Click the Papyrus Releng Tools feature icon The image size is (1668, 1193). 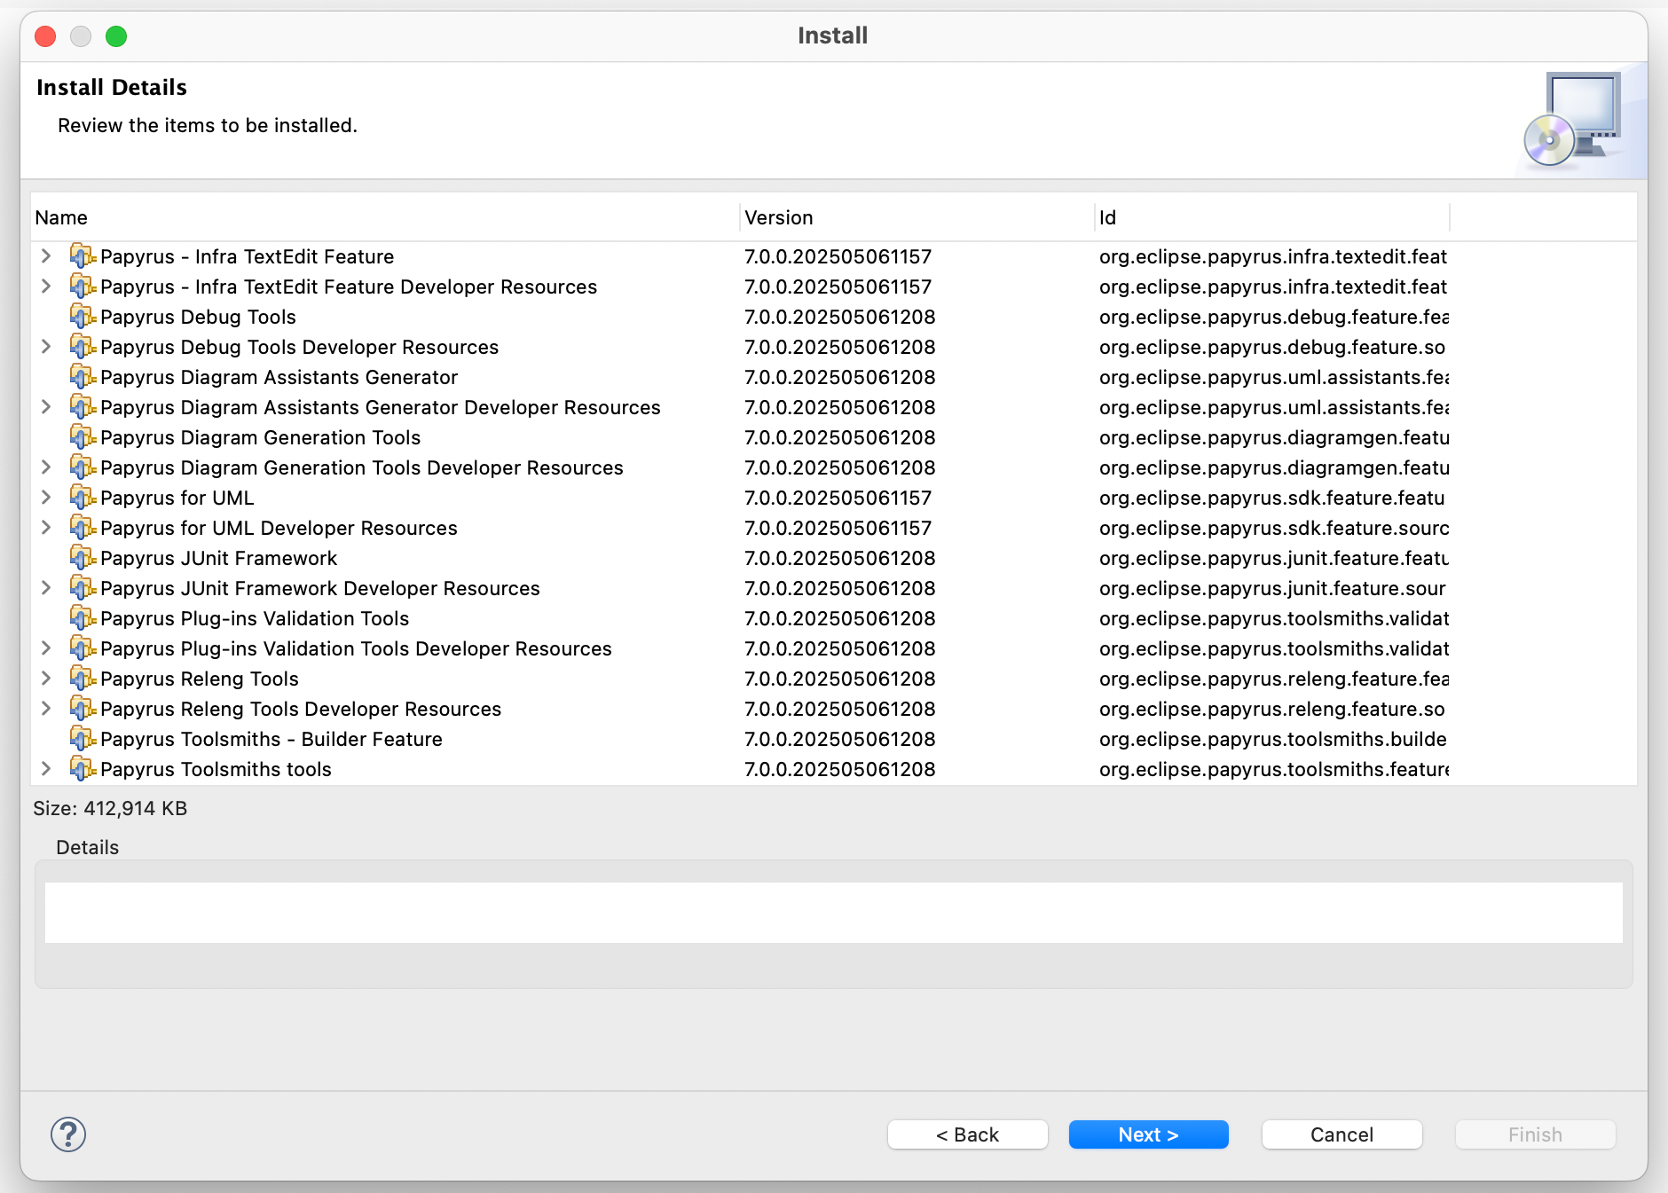[x=83, y=679]
